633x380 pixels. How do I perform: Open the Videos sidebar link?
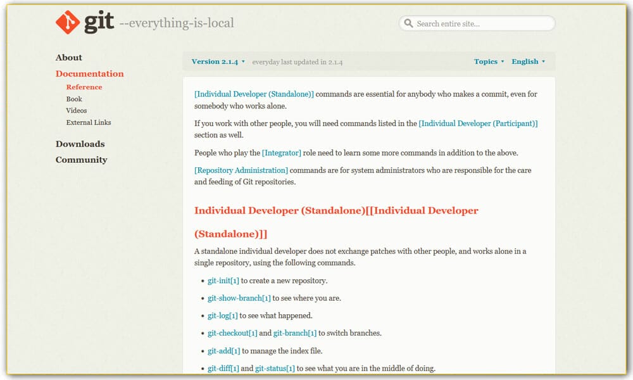point(76,110)
